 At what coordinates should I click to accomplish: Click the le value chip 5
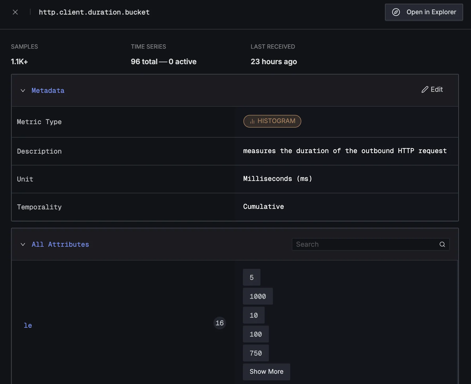coord(252,277)
